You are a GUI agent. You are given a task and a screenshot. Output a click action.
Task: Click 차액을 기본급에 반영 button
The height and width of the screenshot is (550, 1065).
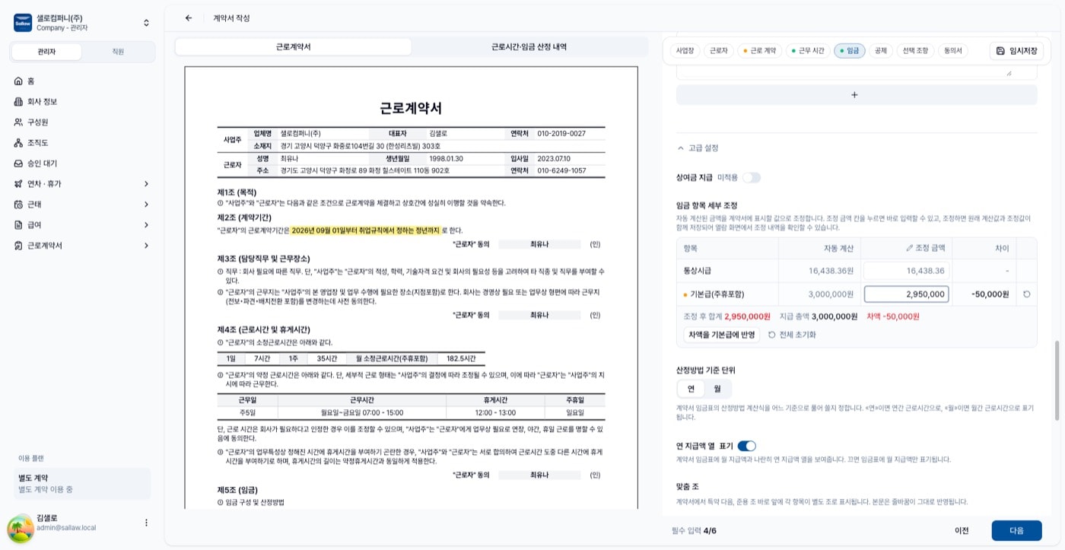coord(721,335)
